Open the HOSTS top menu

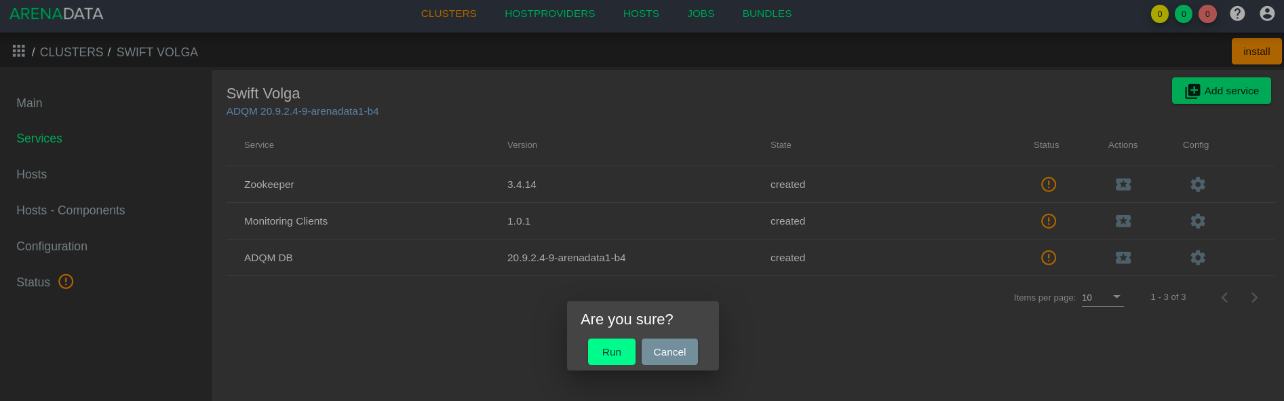tap(641, 14)
